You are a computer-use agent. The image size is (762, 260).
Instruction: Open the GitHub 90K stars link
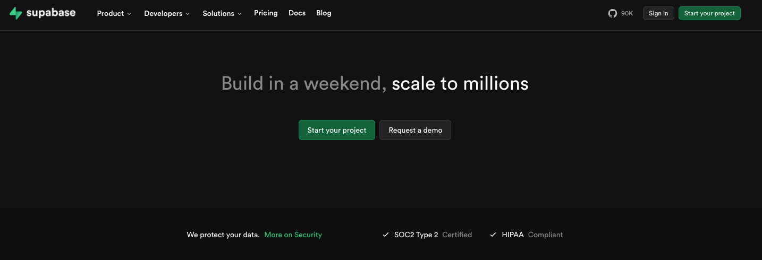pos(621,13)
